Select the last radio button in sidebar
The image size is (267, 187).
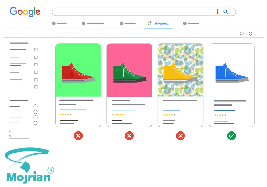tap(36, 123)
